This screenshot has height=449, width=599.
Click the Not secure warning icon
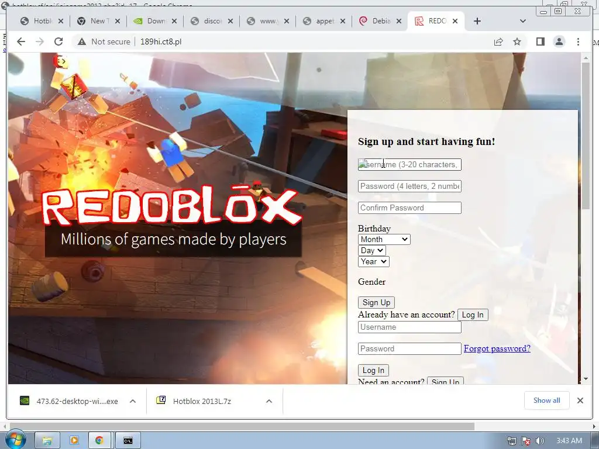(81, 42)
